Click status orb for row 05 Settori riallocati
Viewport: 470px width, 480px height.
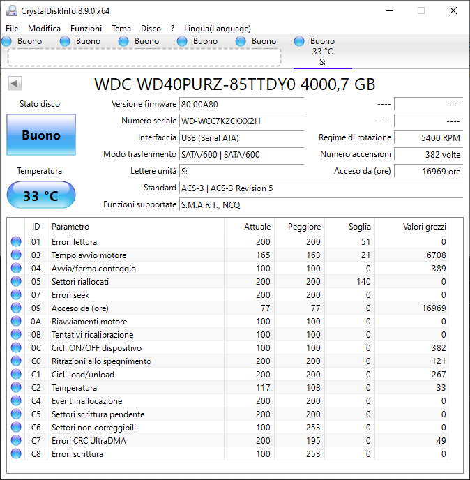point(16,281)
